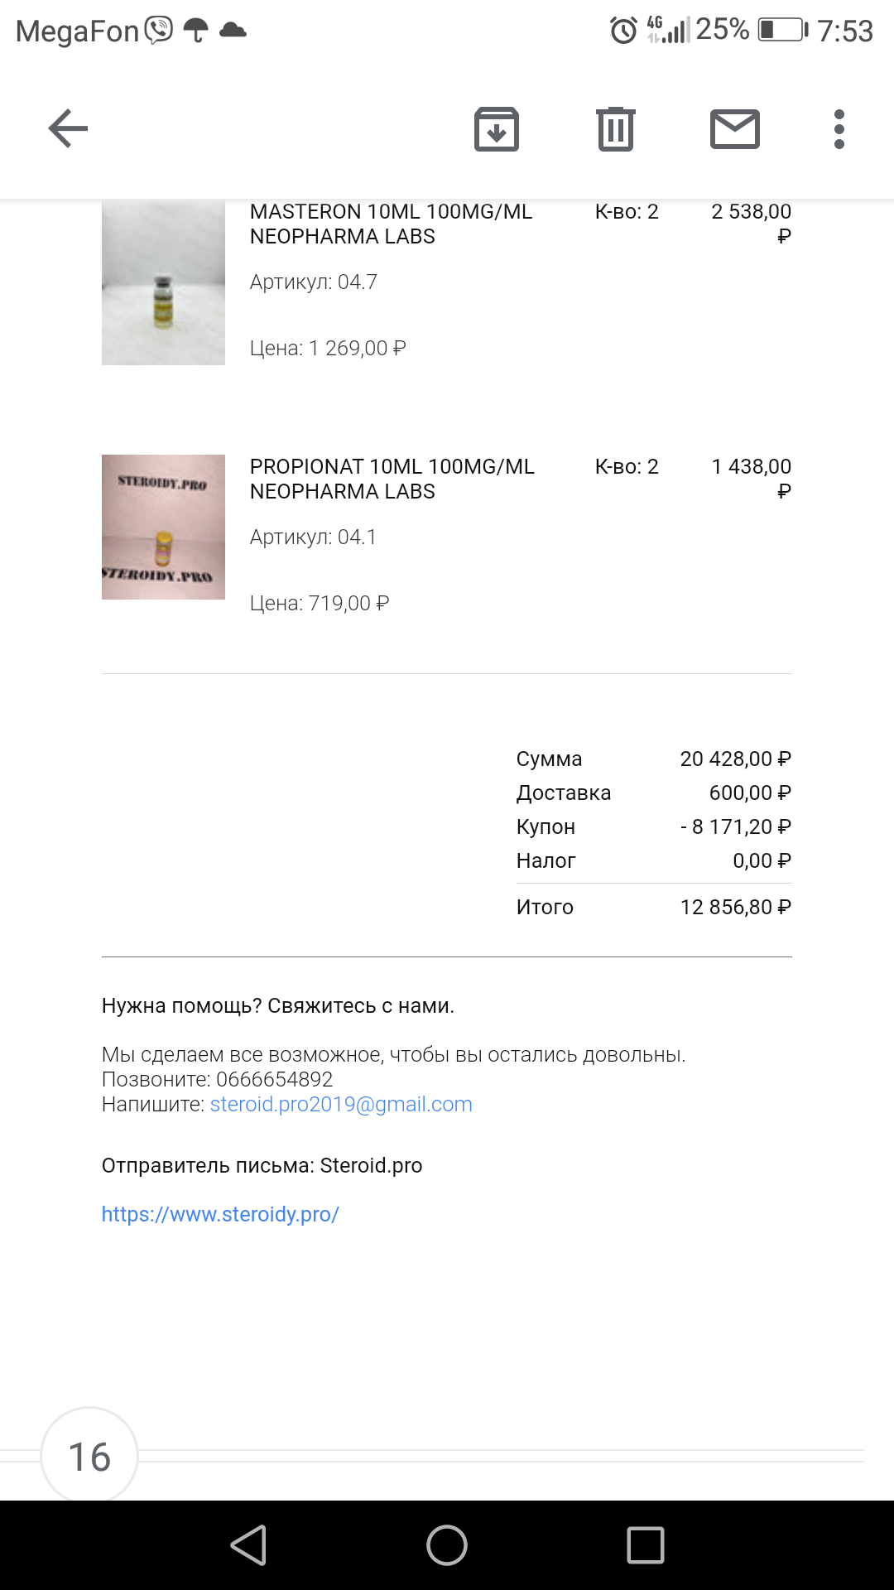Tap the phone number 0666654892
The image size is (894, 1590).
(274, 1079)
